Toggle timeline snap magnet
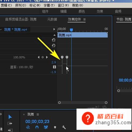Image resolution: width=132 pixels, height=132 pixels. point(37,127)
